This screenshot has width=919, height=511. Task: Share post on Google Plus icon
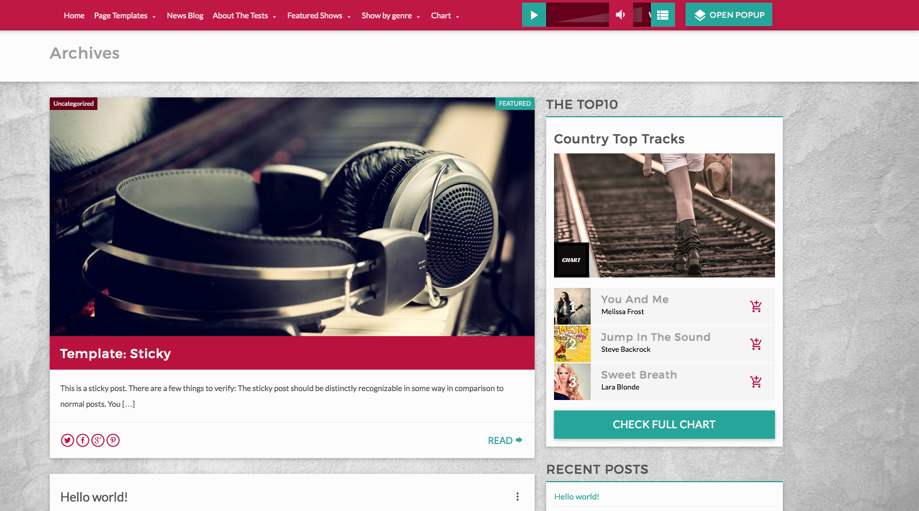[98, 440]
